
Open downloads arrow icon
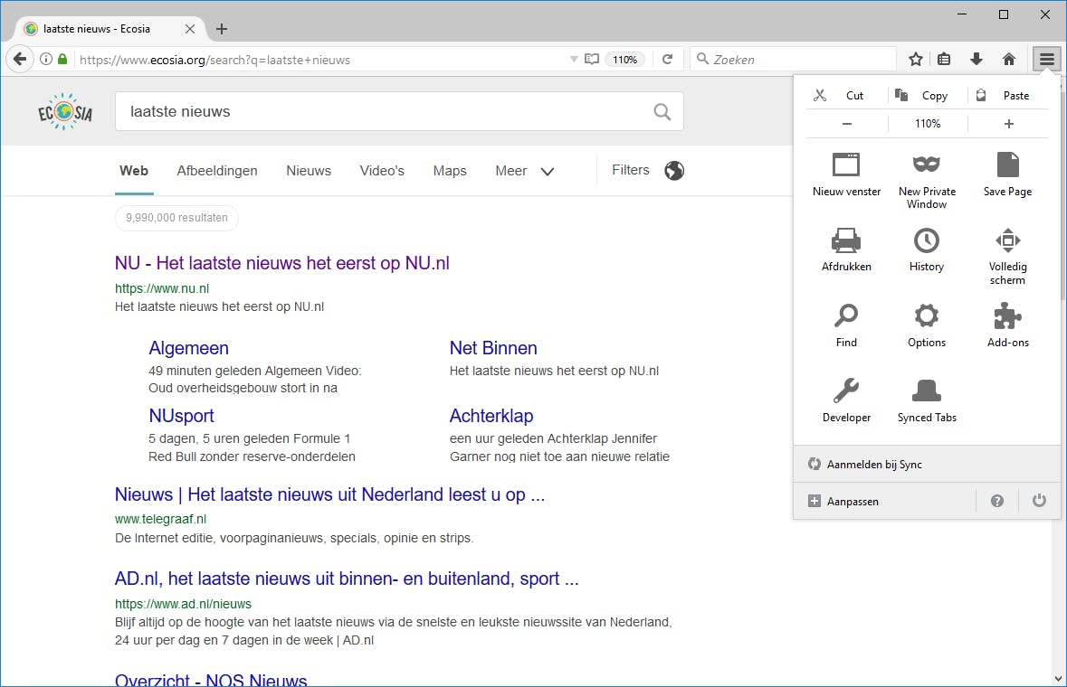click(x=976, y=59)
